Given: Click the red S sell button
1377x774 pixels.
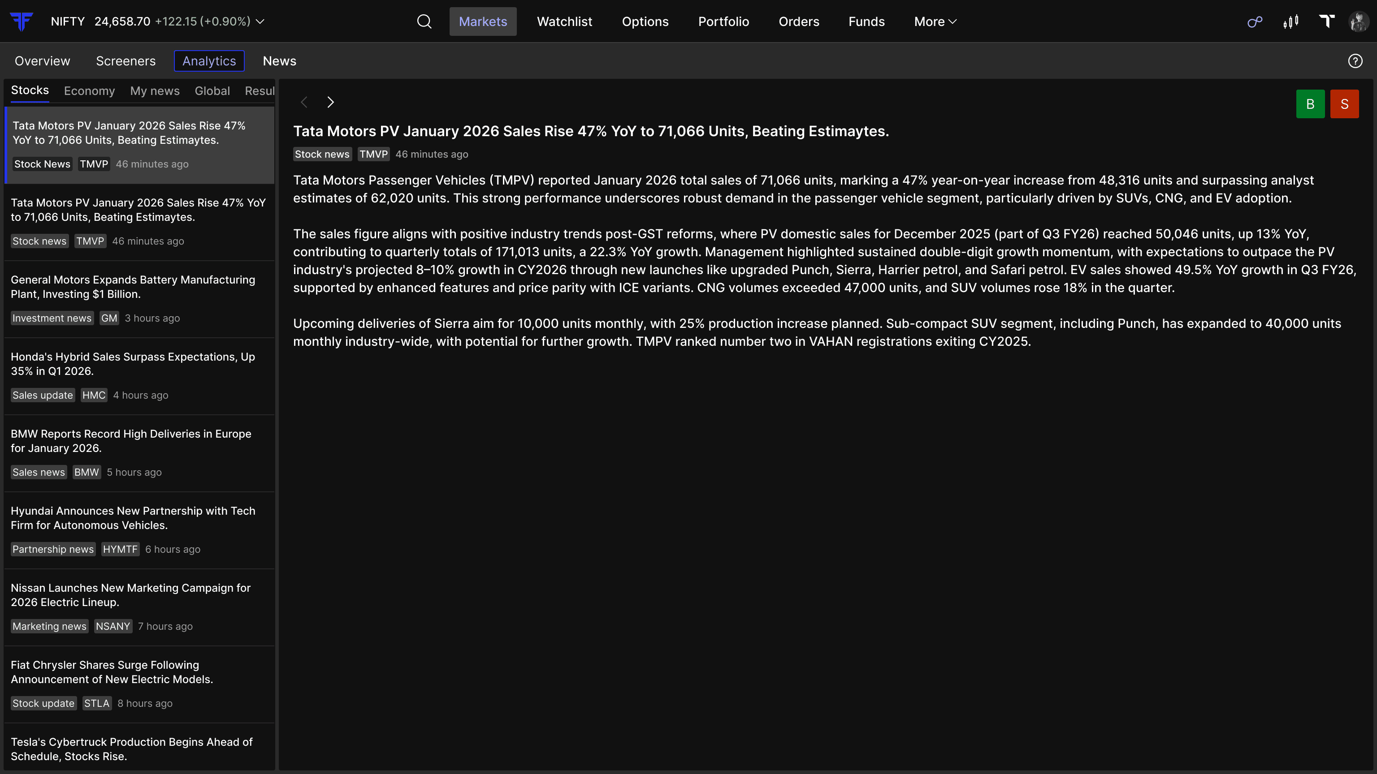Looking at the screenshot, I should point(1344,103).
